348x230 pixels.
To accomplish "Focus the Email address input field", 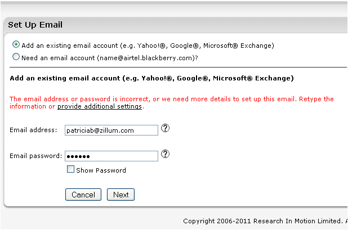I will pyautogui.click(x=111, y=130).
